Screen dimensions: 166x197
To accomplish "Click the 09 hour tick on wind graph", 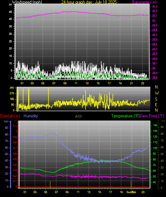I will coord(65,83).
